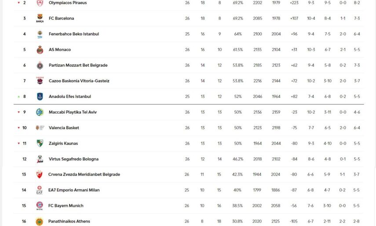Click the AS Monaco team crest
376x226 pixels.
(40, 50)
